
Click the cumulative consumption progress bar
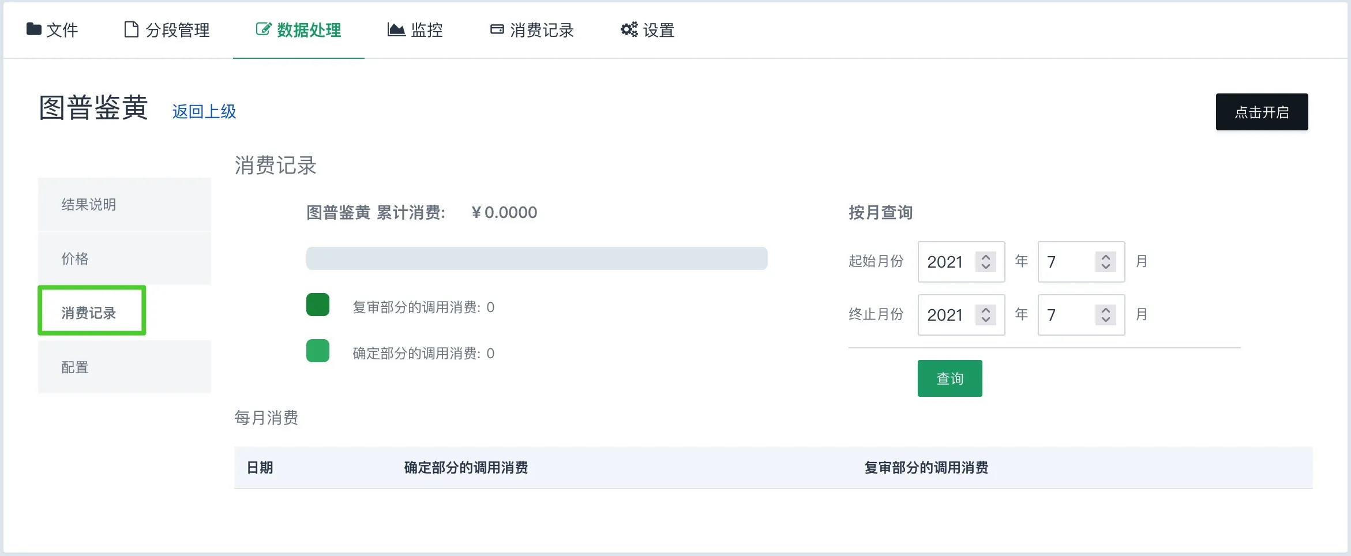pyautogui.click(x=536, y=258)
